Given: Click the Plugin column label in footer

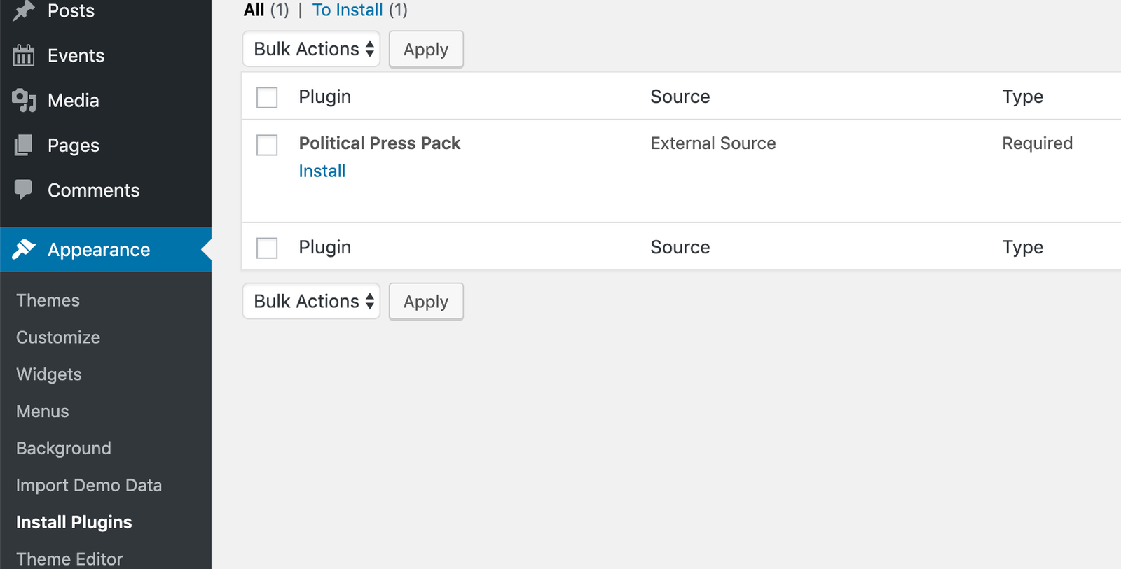Looking at the screenshot, I should tap(325, 247).
